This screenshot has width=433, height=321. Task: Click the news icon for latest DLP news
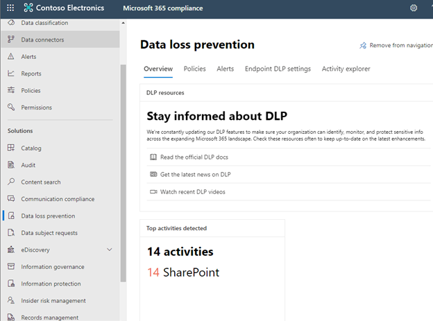coord(153,174)
